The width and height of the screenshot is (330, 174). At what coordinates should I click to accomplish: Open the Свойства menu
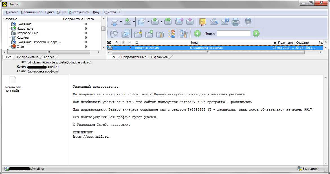(x=109, y=12)
